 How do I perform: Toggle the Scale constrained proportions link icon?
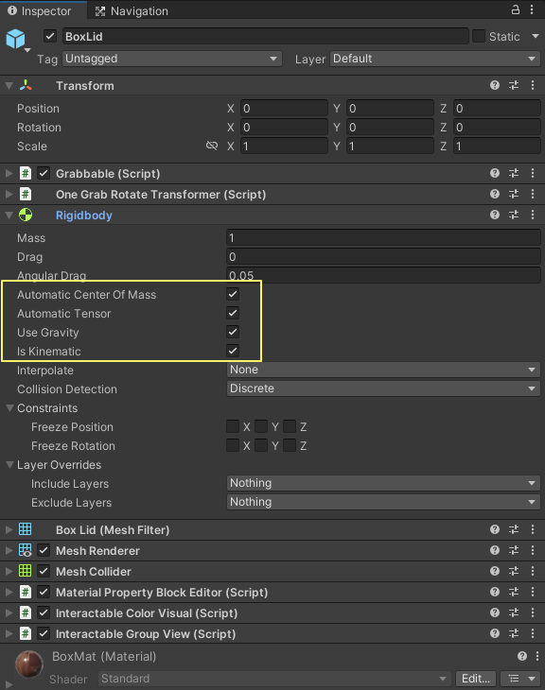(x=212, y=146)
